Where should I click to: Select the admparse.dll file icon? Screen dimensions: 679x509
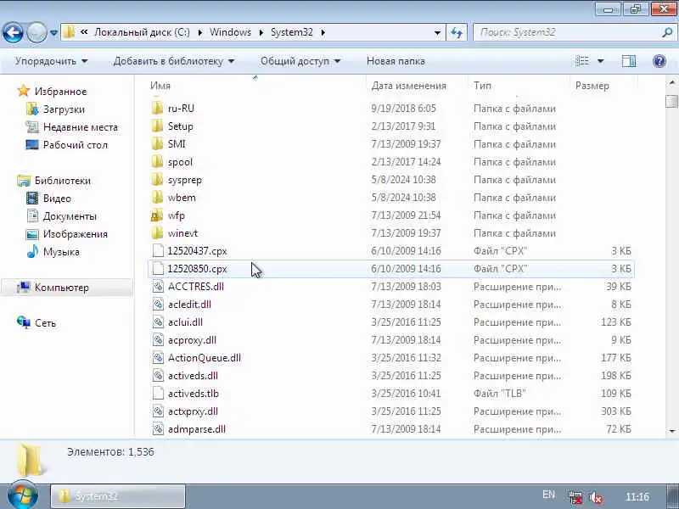click(x=158, y=429)
